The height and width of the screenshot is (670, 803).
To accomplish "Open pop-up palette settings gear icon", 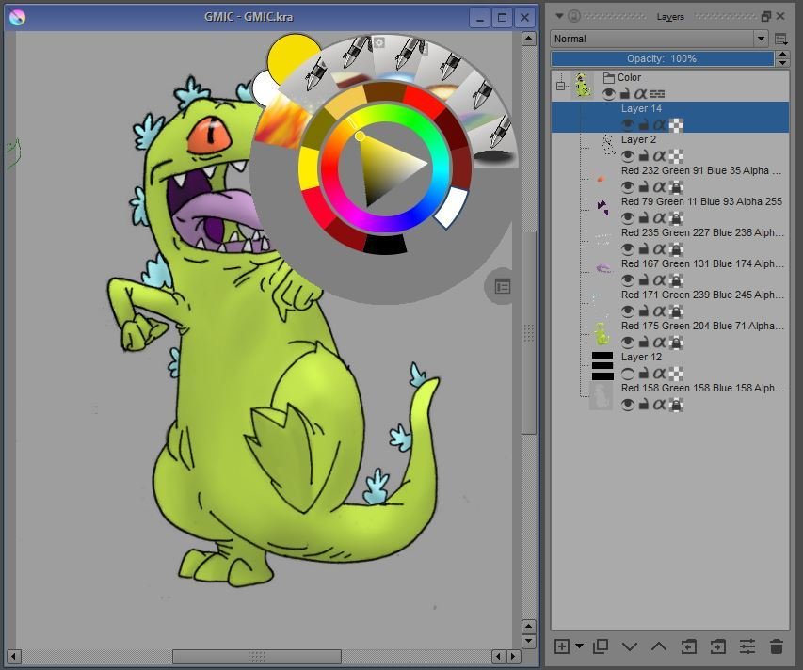I will pyautogui.click(x=379, y=42).
